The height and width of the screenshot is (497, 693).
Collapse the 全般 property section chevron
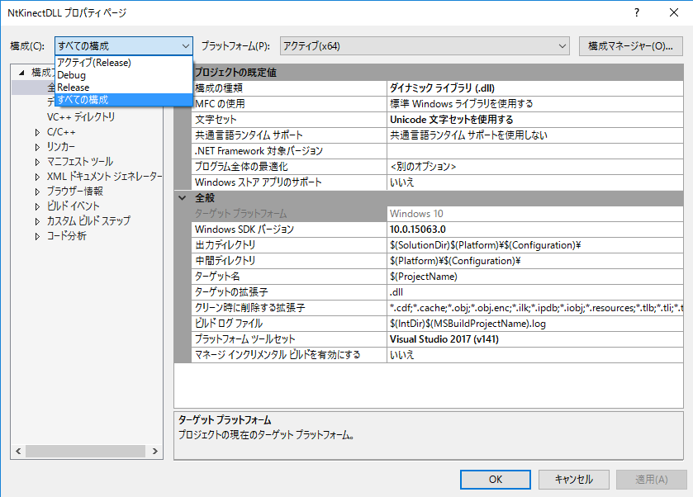tap(182, 198)
